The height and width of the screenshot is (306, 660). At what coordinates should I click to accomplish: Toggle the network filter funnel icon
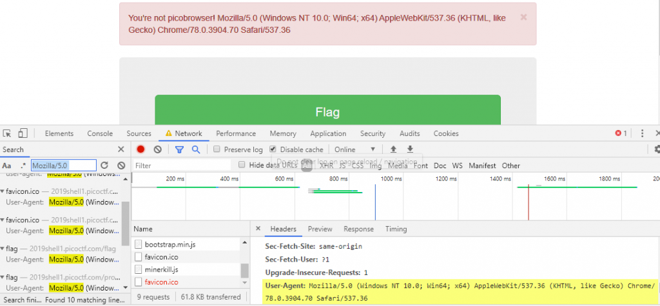(179, 149)
